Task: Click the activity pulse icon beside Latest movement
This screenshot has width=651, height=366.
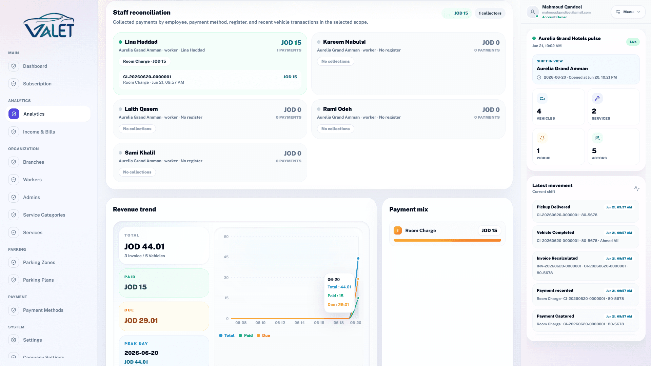Action: (637, 188)
